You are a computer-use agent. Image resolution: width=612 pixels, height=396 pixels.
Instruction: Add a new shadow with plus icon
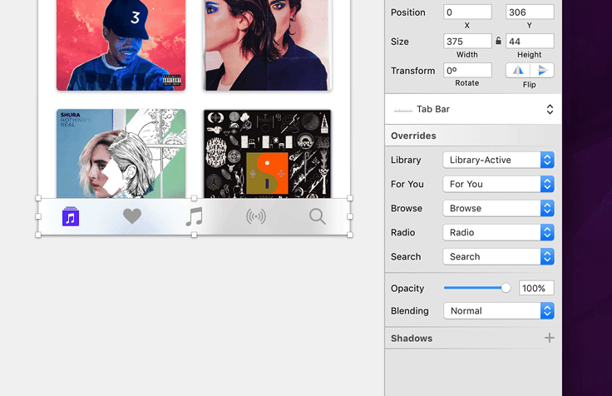[x=549, y=338]
